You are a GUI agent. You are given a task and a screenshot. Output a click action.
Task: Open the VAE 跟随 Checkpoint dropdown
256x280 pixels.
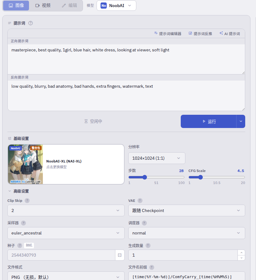187,210
